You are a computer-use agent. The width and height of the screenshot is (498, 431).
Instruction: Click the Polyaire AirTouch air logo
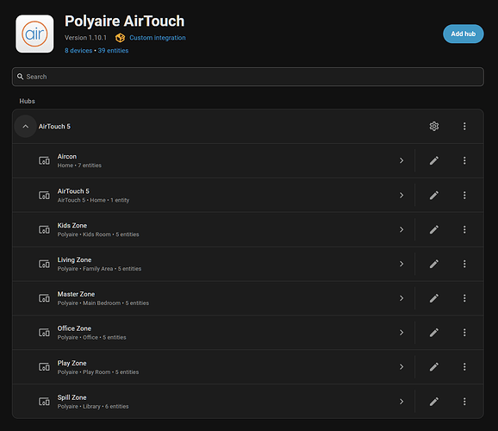34,34
